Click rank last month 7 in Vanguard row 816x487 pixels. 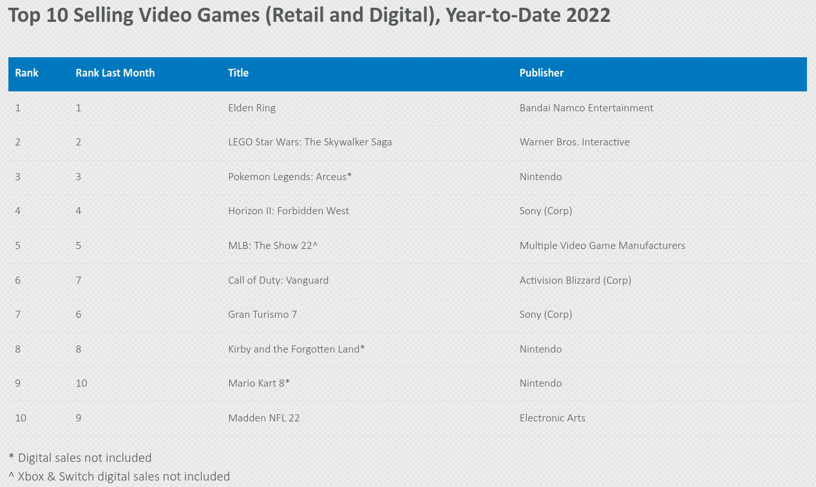[x=79, y=280]
